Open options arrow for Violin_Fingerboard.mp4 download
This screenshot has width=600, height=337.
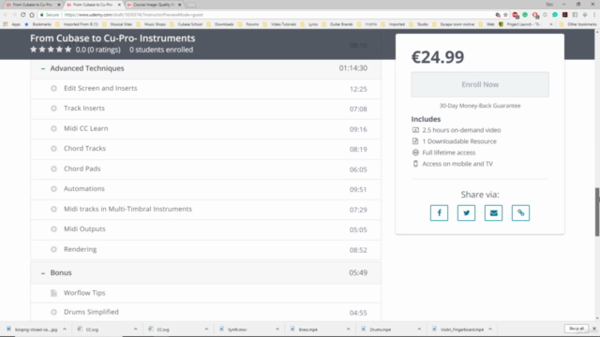490,329
